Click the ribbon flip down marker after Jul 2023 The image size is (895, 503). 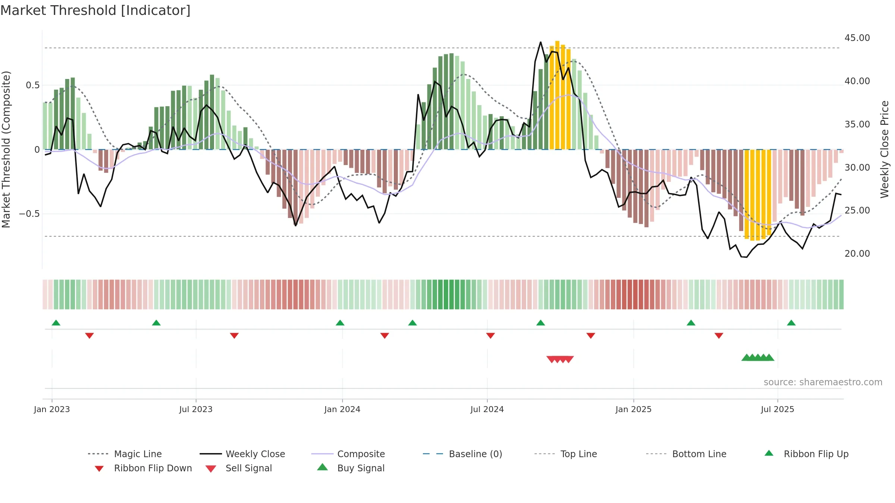point(234,336)
